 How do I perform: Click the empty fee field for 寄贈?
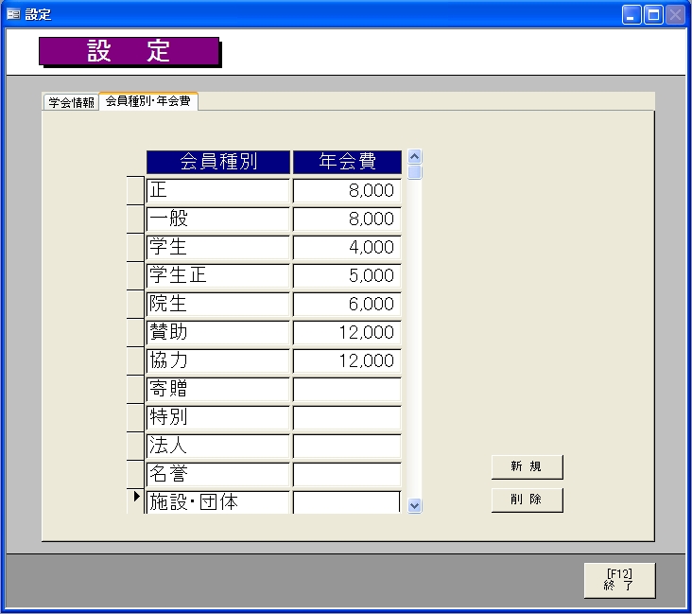coord(347,389)
